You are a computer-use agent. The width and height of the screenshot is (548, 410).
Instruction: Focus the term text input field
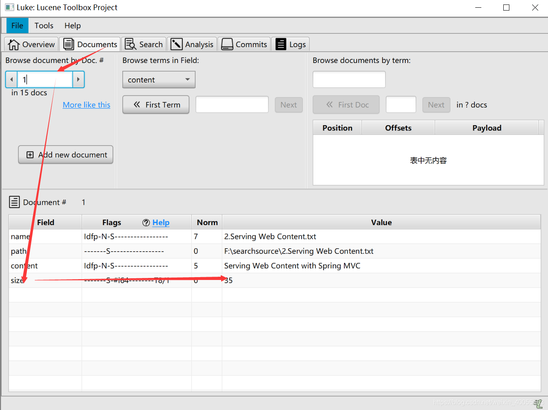[x=232, y=104]
